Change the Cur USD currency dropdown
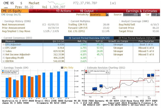 point(154,14)
